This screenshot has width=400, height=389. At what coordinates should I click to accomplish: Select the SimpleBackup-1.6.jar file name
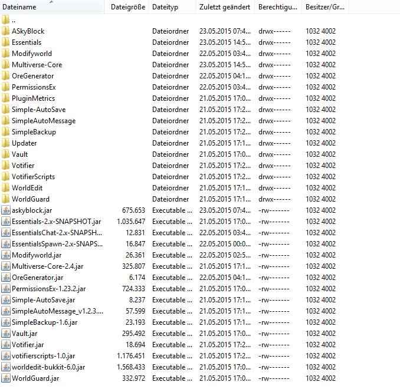coord(45,322)
